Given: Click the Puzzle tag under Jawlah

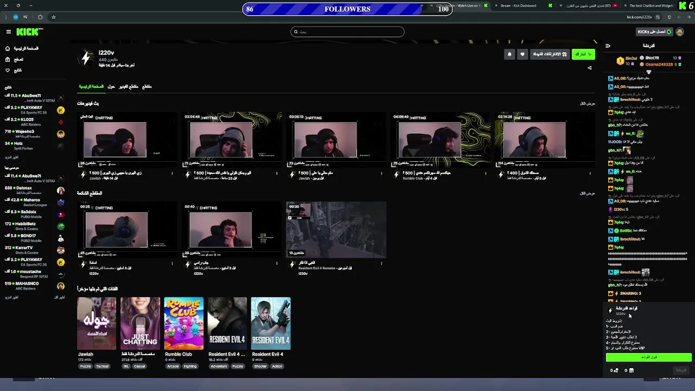Looking at the screenshot, I should [x=85, y=367].
